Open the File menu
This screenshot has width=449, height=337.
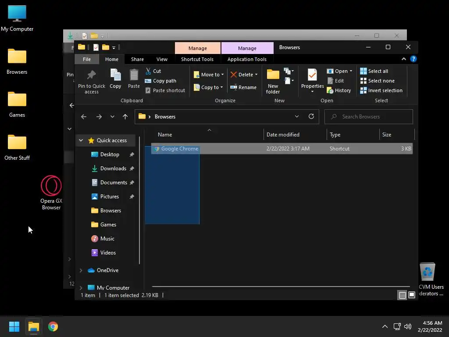click(87, 59)
